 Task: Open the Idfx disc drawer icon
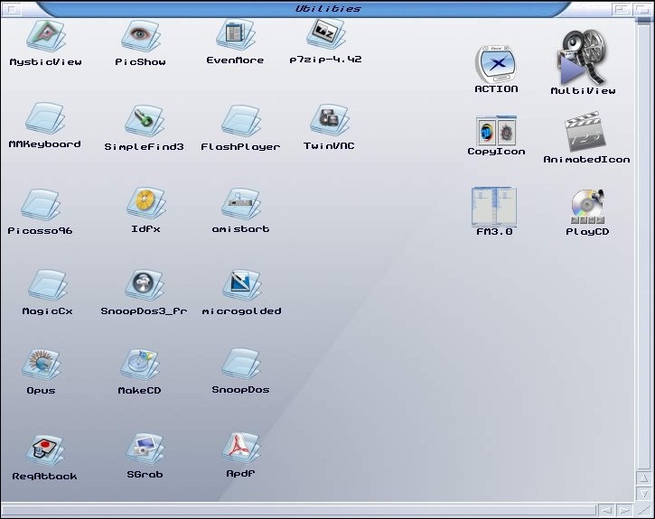click(146, 203)
